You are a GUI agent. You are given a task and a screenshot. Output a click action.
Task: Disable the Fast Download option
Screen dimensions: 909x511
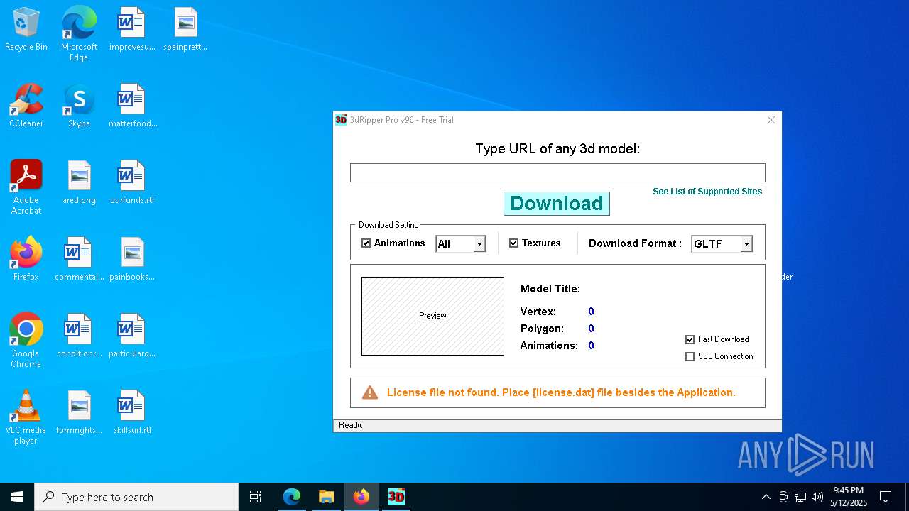pos(690,339)
